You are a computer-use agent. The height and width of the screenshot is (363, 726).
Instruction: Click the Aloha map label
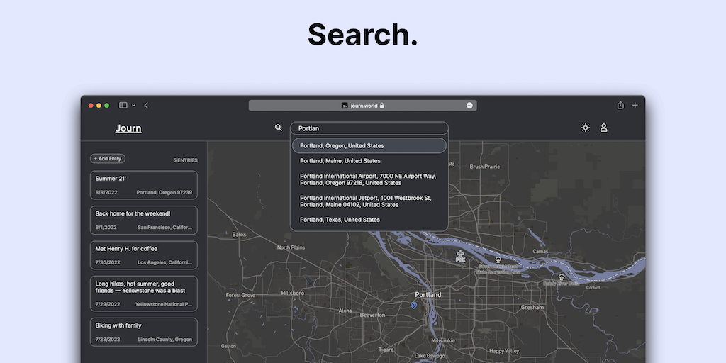pyautogui.click(x=345, y=311)
